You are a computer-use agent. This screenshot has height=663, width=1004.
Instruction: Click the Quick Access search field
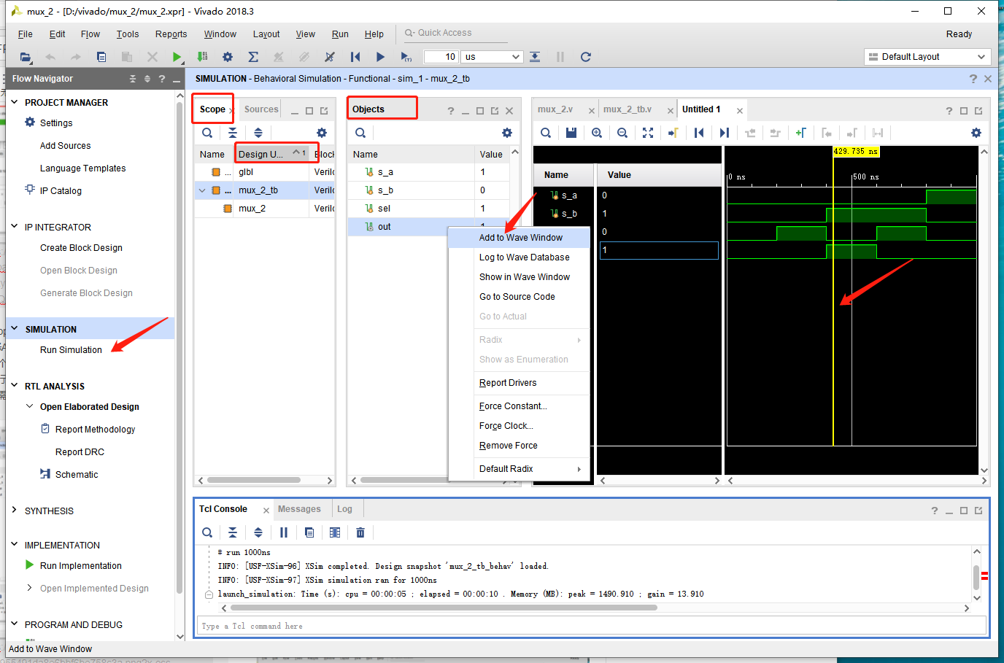click(x=455, y=33)
